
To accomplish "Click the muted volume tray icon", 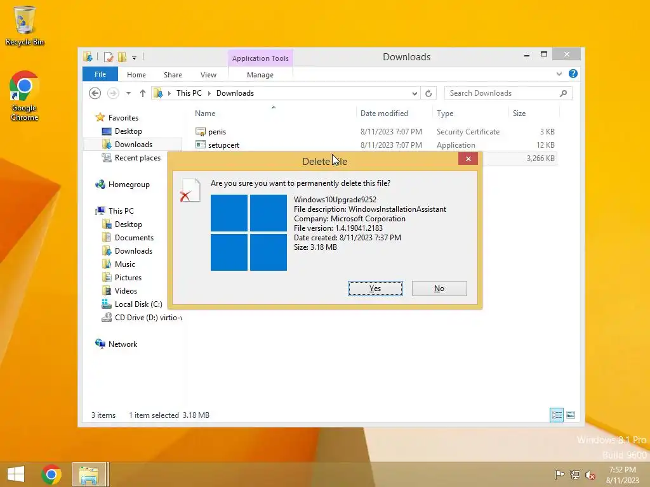I will (590, 475).
